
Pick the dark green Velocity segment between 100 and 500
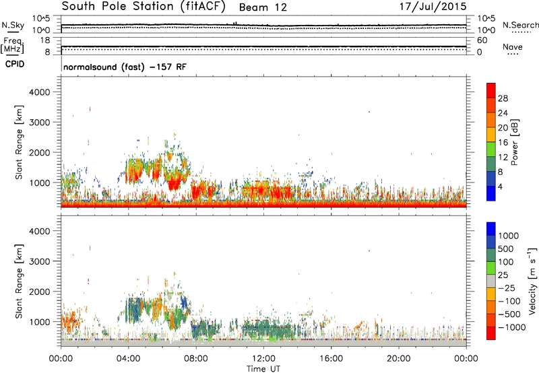(x=491, y=255)
